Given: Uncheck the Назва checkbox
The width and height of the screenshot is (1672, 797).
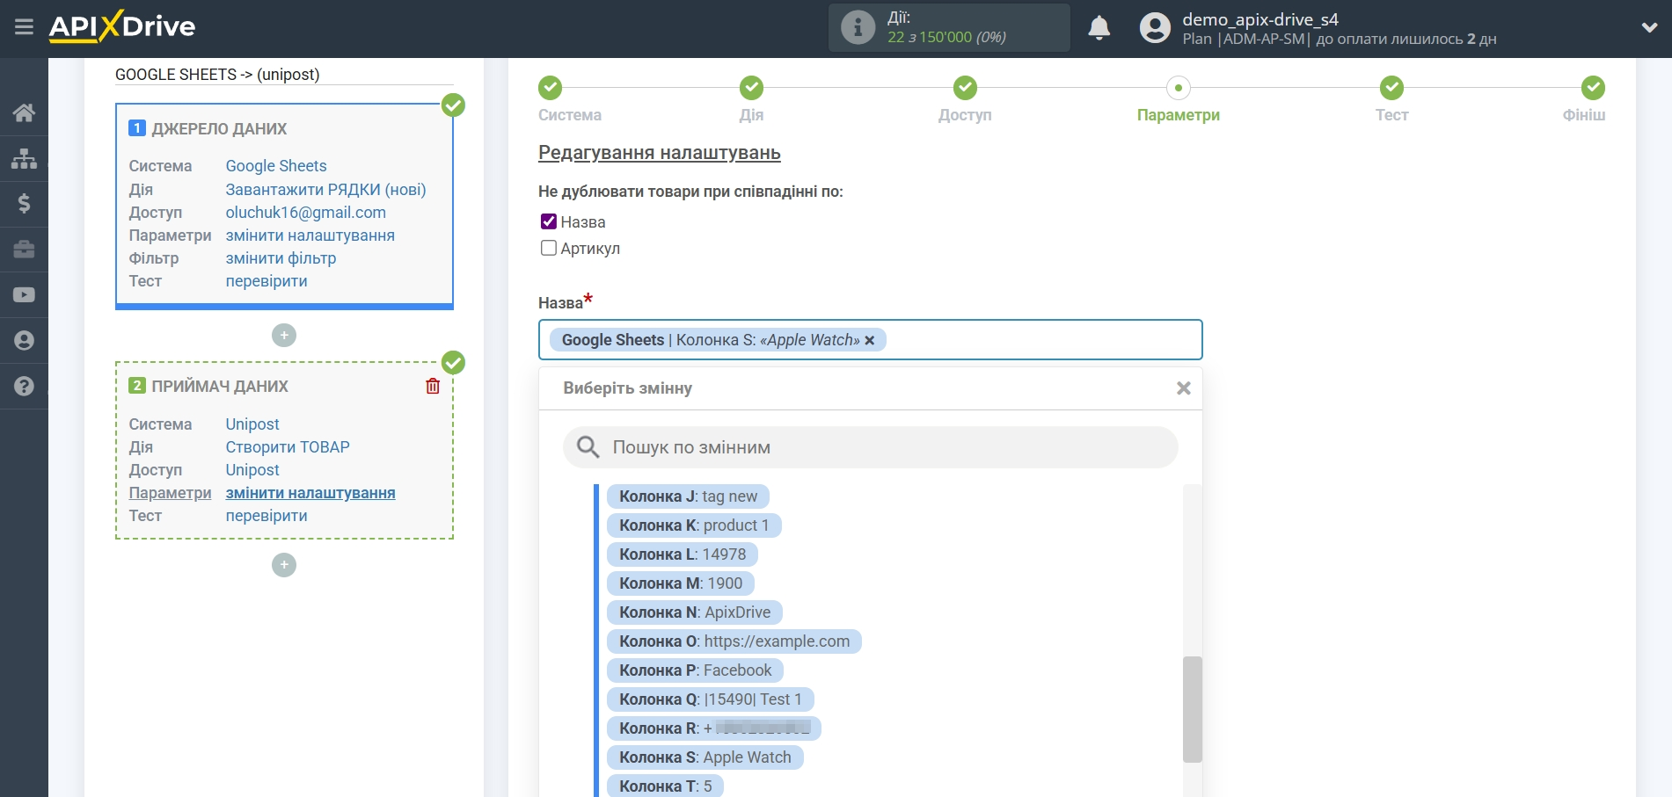Looking at the screenshot, I should click(549, 221).
